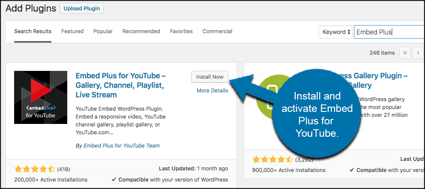Click Last Updated: 1 month ago text
Screen dimensions: 425x189
point(193,169)
